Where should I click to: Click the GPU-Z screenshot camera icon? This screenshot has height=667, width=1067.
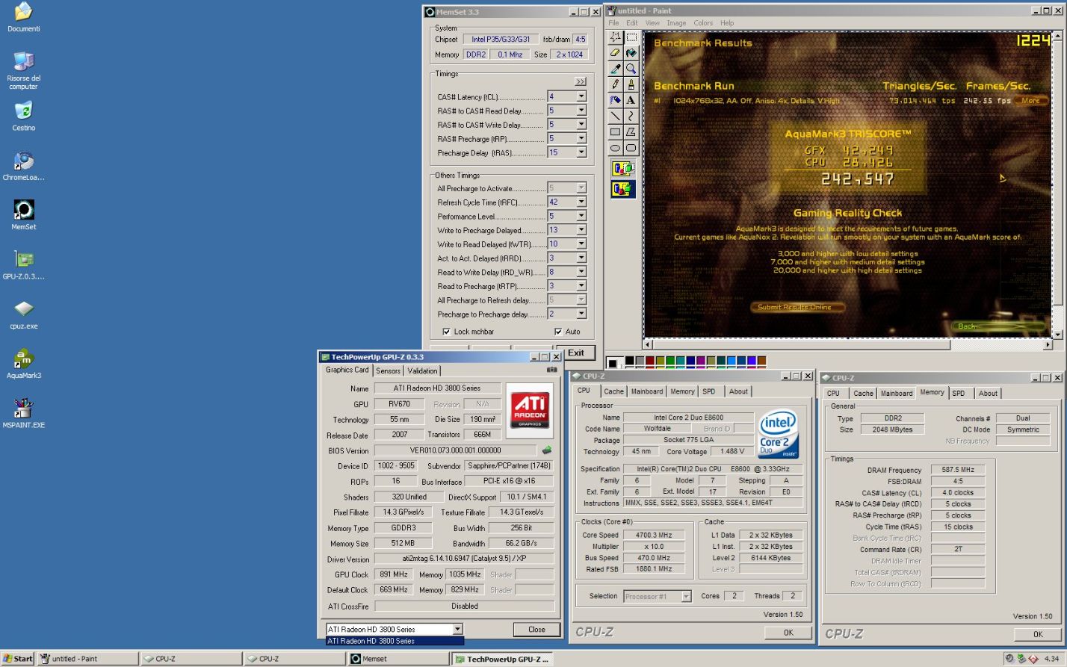tap(551, 370)
